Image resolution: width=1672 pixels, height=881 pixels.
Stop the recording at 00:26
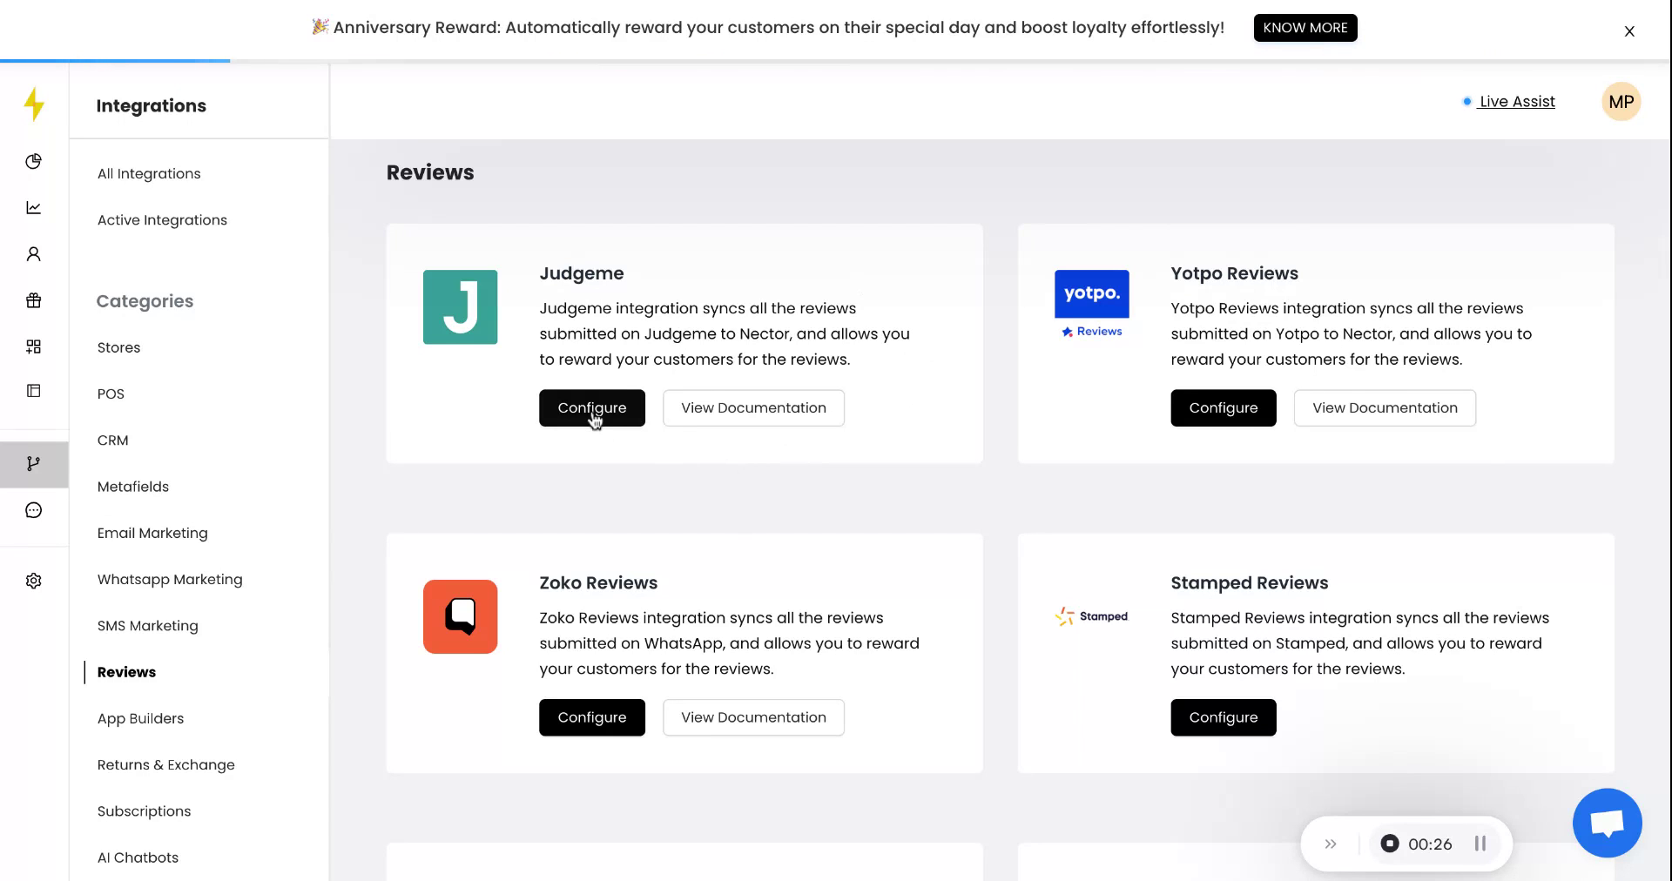coord(1390,844)
